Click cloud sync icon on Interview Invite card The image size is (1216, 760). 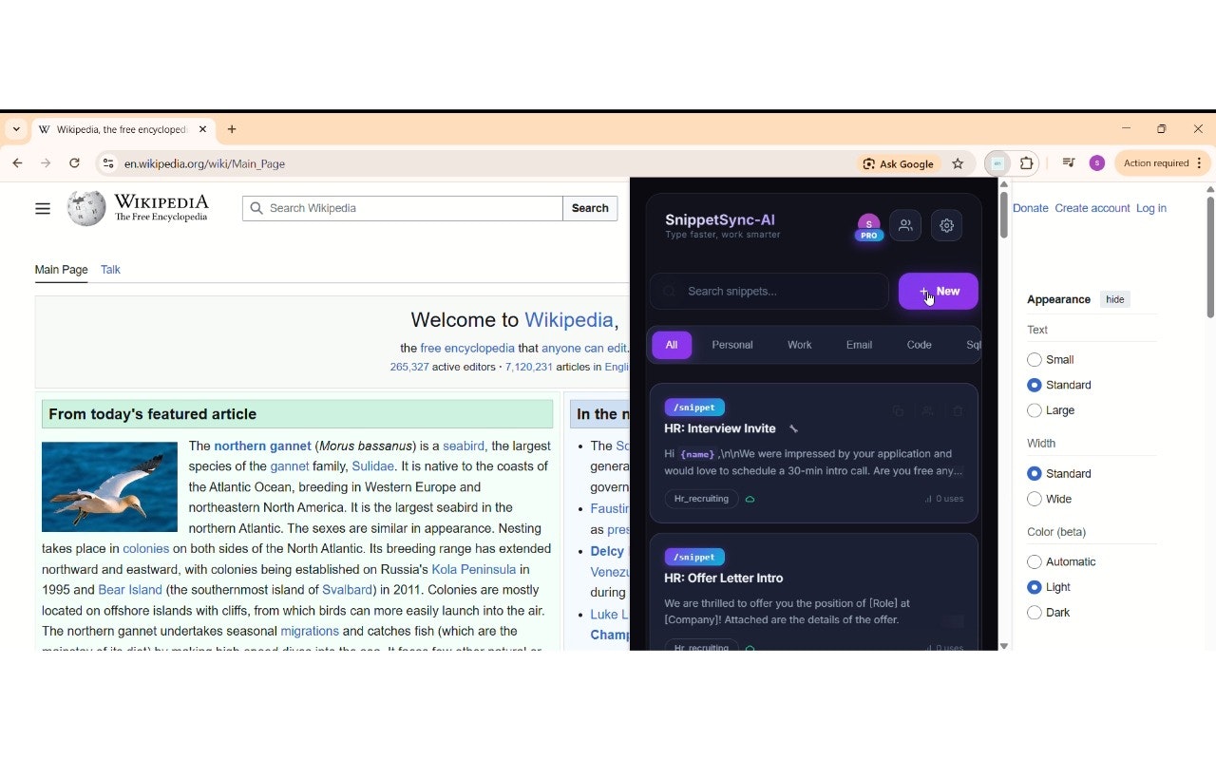click(750, 499)
